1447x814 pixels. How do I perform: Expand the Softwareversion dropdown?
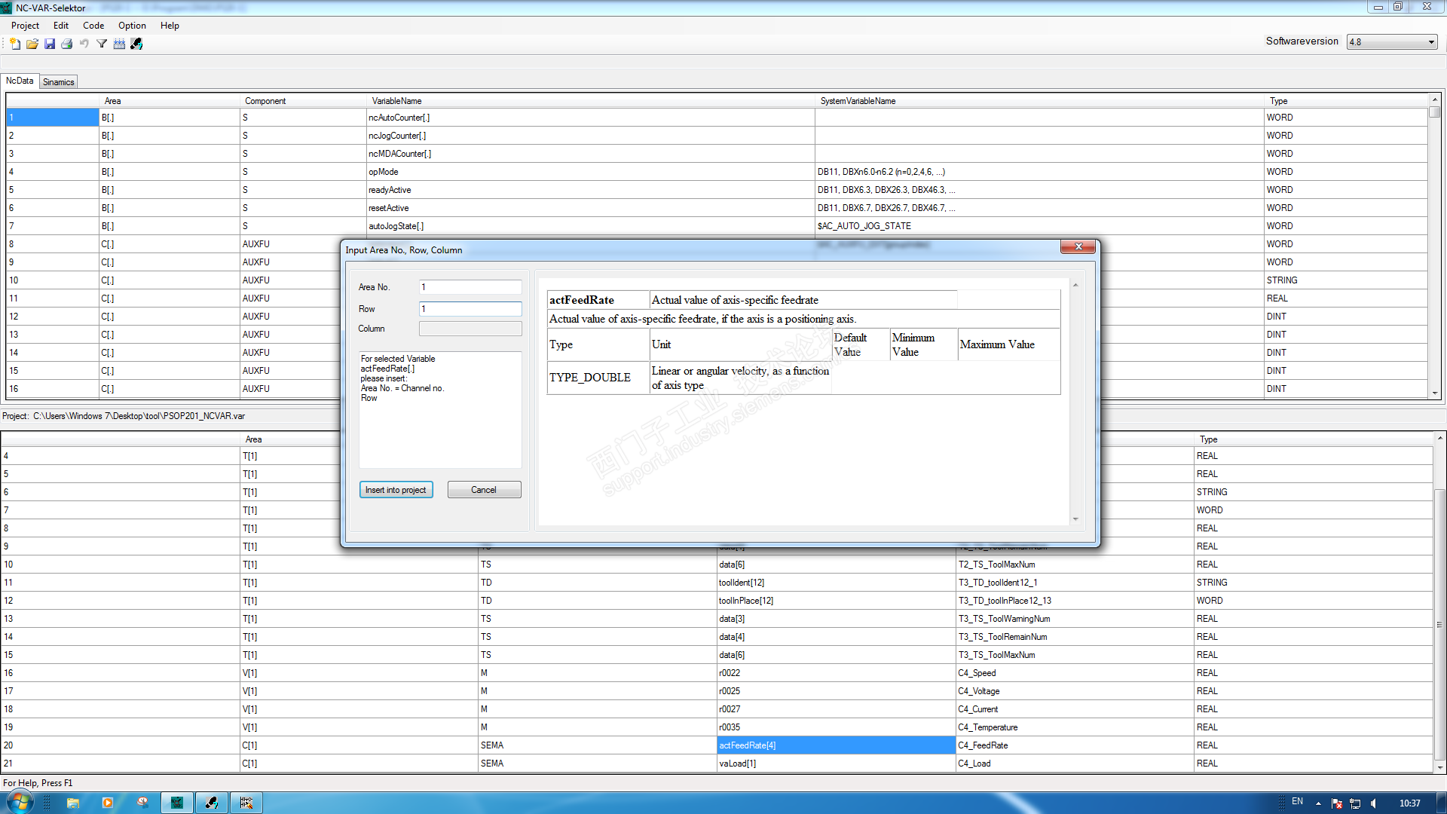click(1431, 42)
